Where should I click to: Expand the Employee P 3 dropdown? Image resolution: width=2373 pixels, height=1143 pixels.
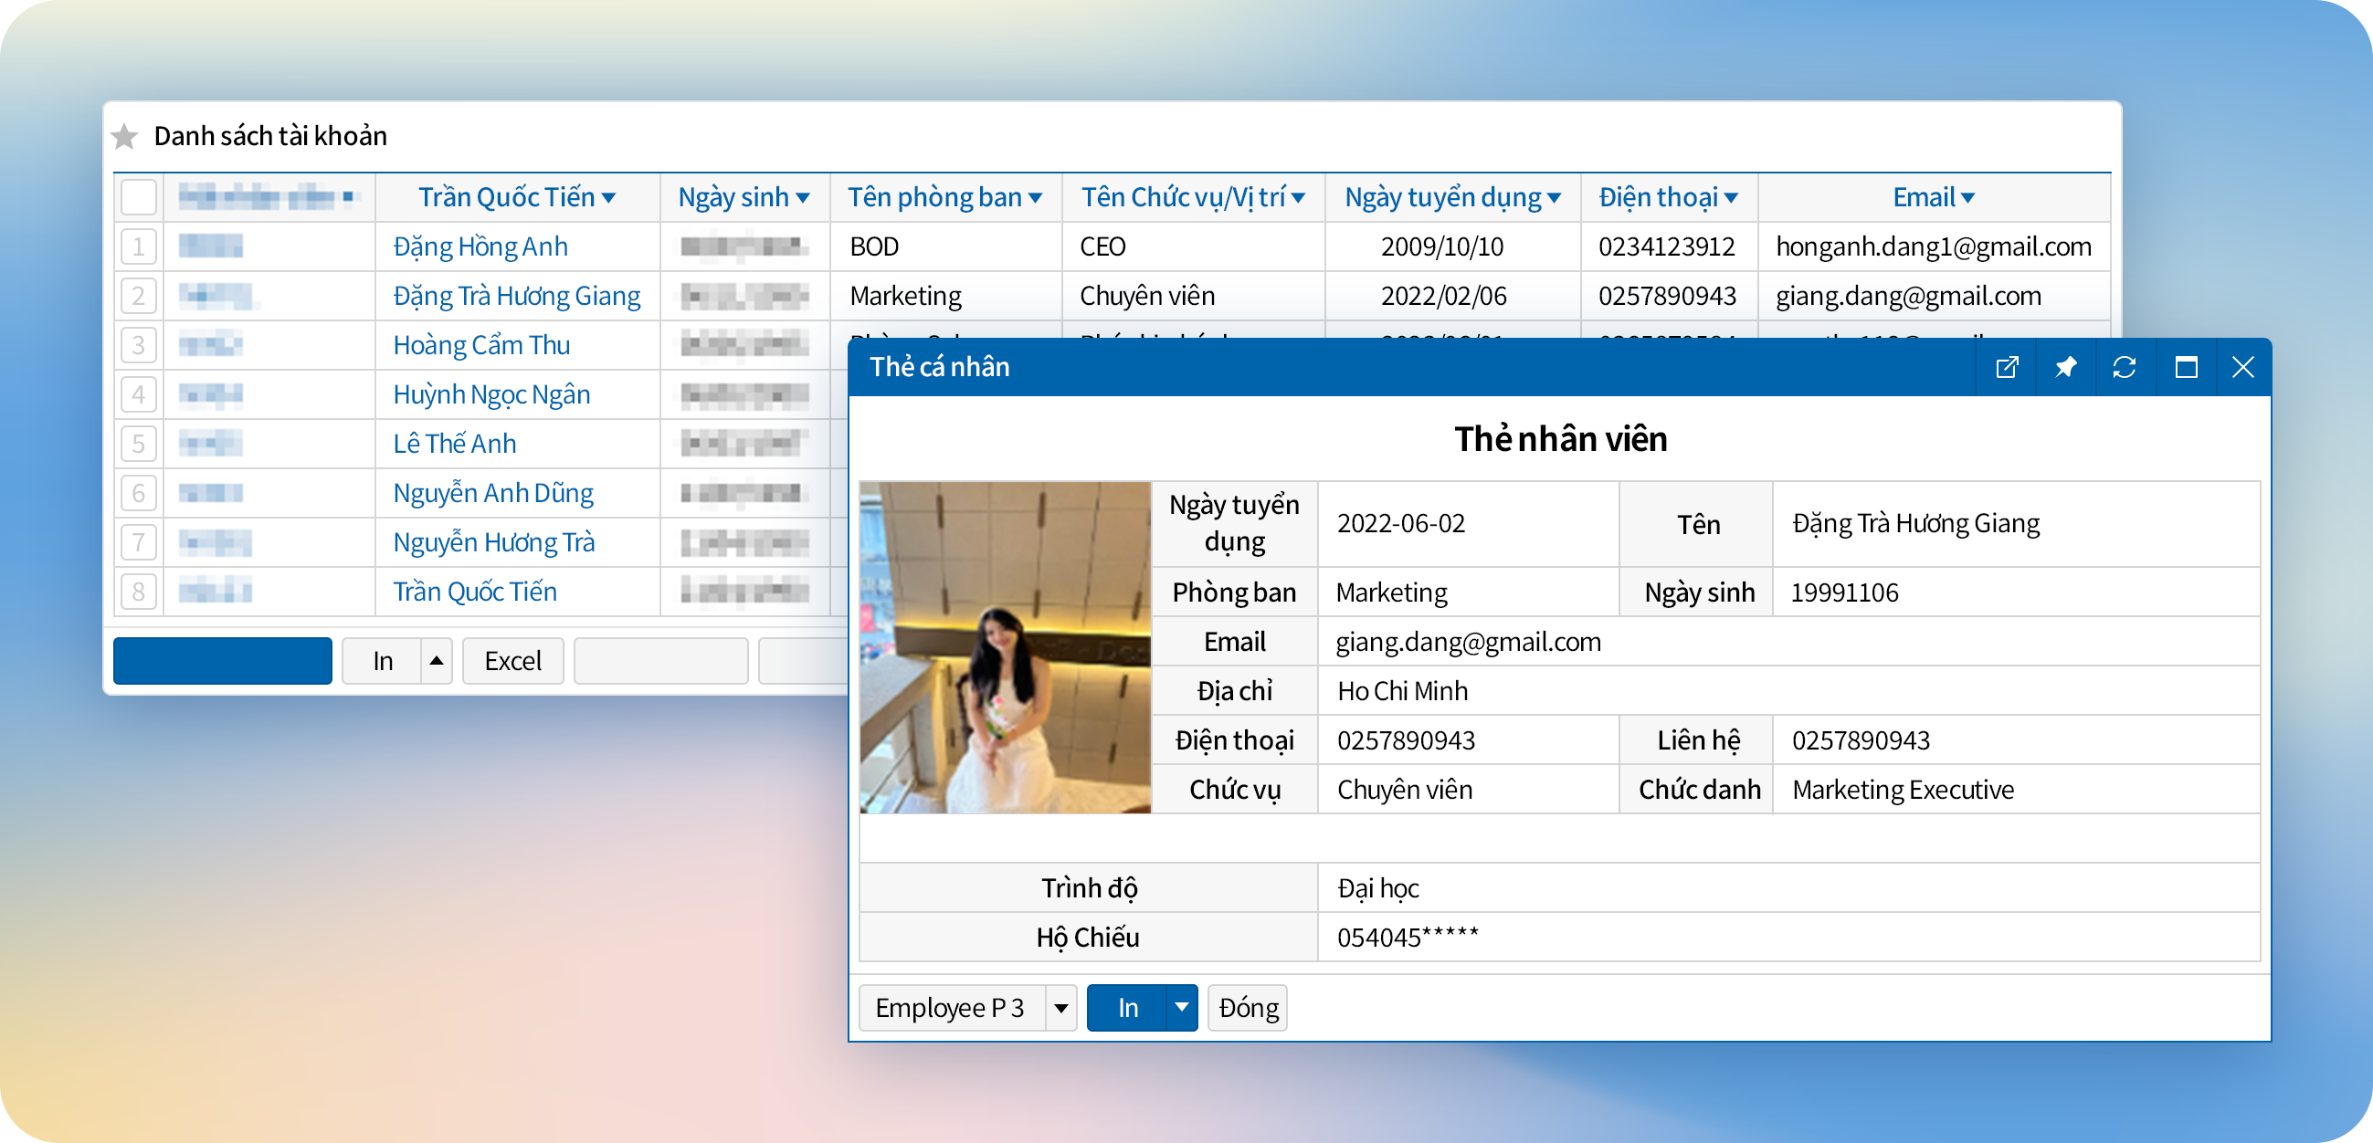click(x=1061, y=1008)
